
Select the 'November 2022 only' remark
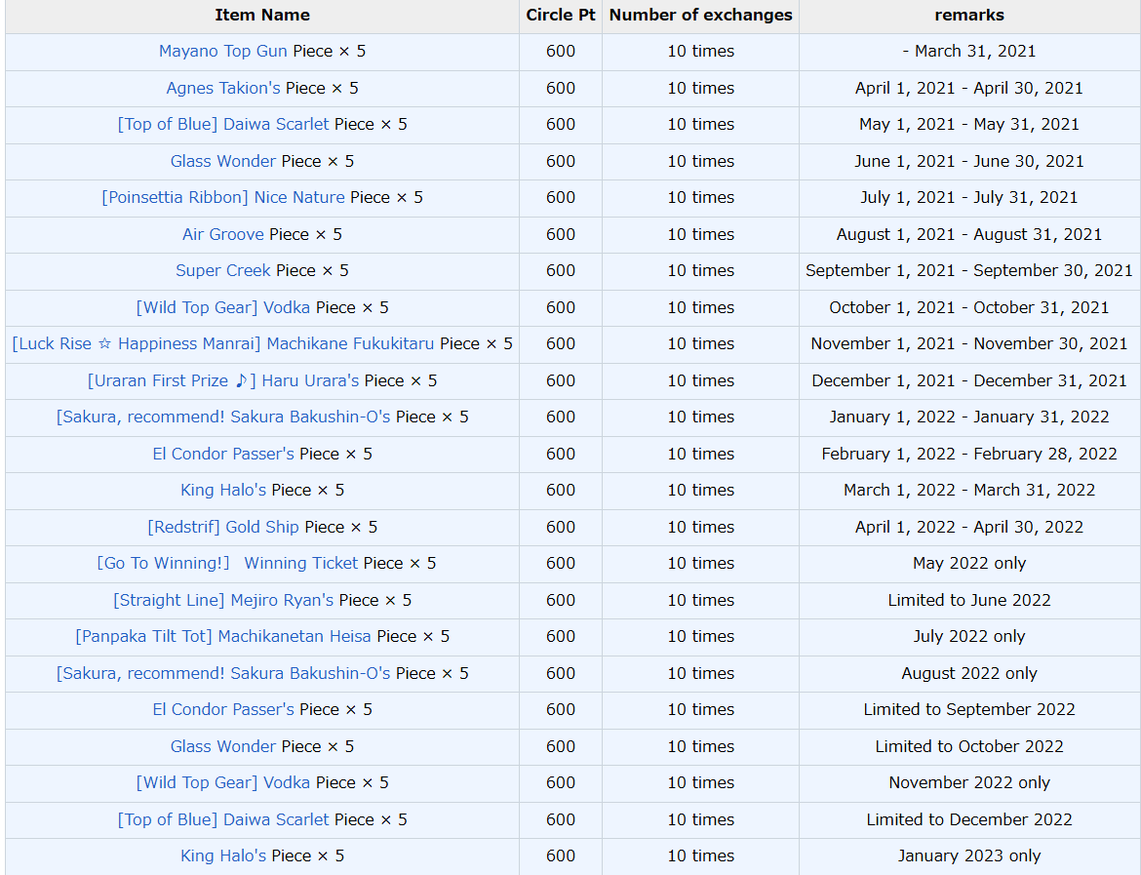(969, 783)
